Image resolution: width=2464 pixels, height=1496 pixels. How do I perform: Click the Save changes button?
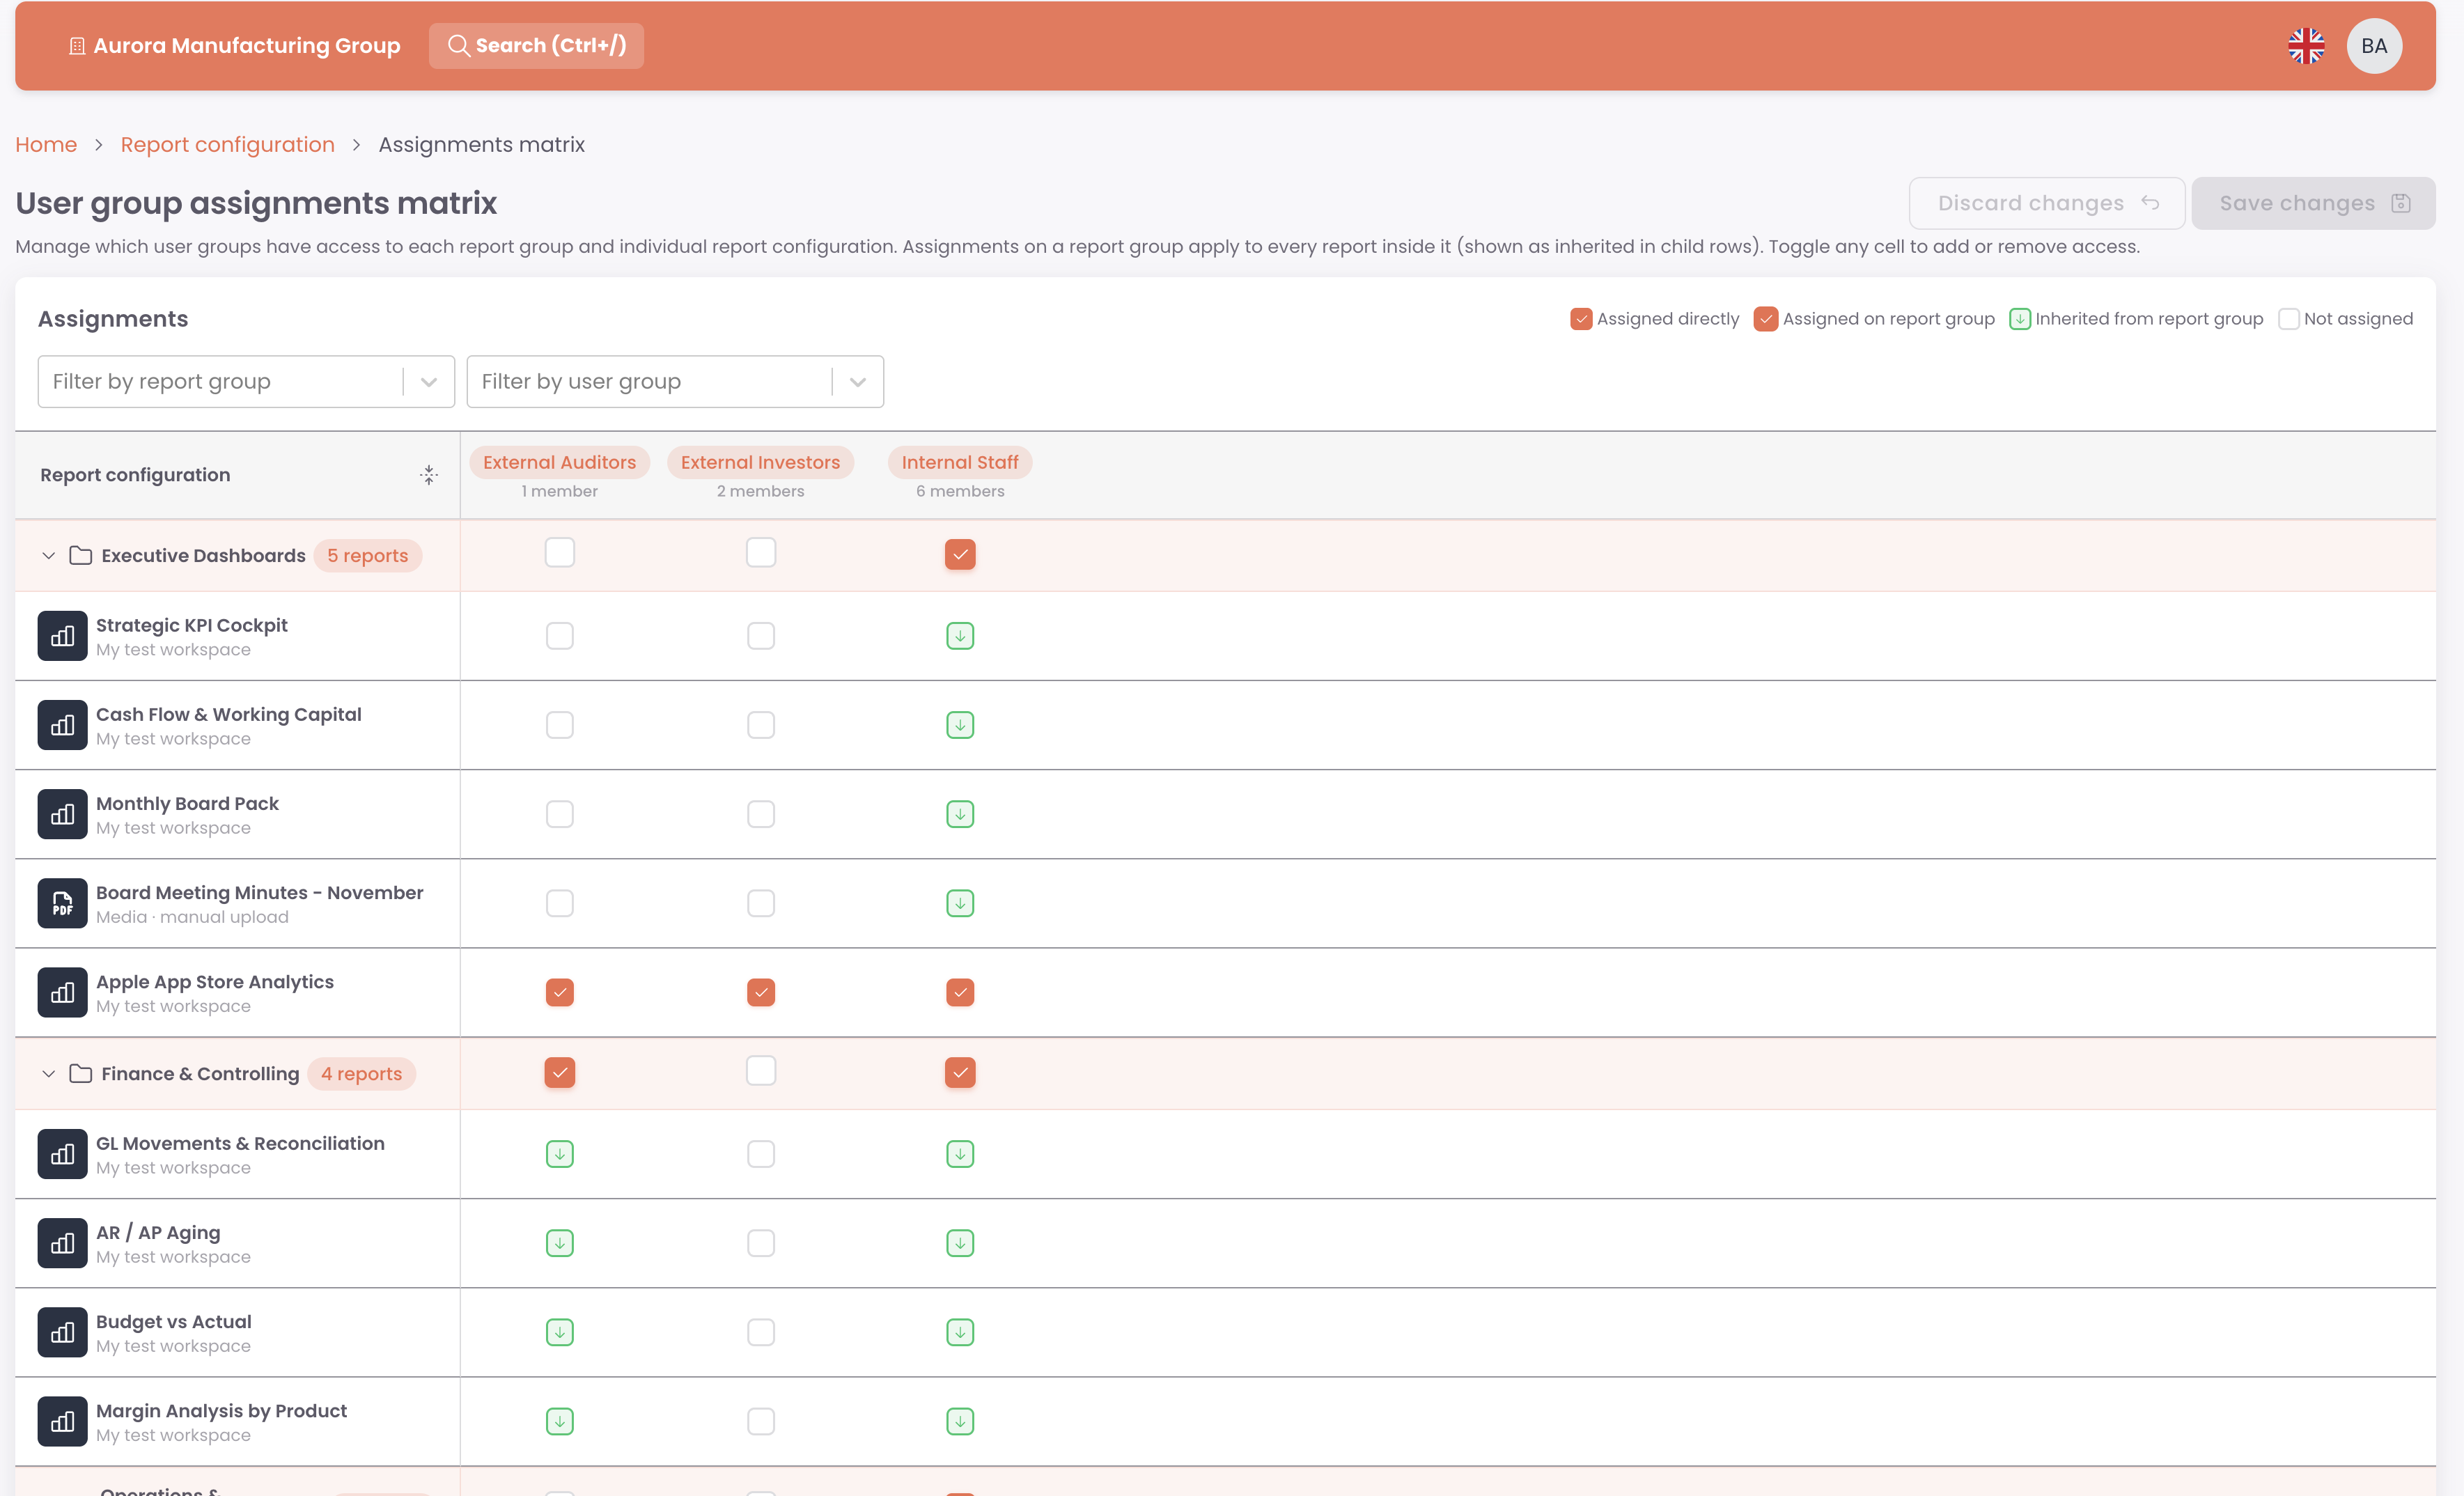2313,203
